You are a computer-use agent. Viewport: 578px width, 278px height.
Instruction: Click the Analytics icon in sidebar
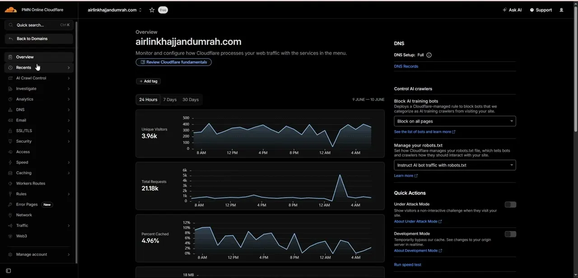10,99
